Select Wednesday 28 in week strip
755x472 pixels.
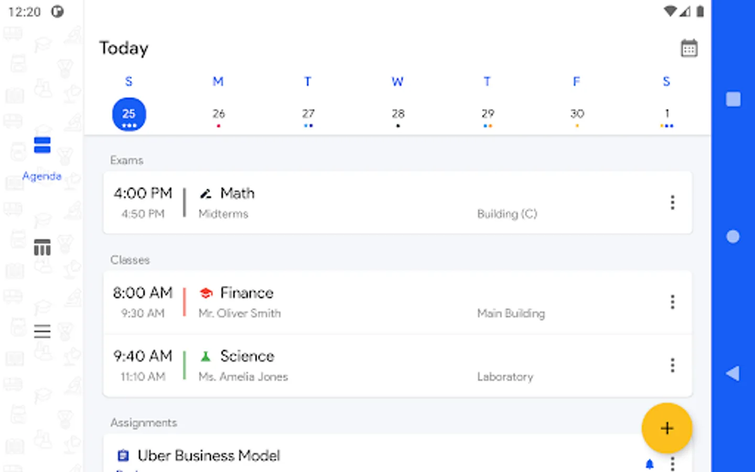pyautogui.click(x=398, y=114)
